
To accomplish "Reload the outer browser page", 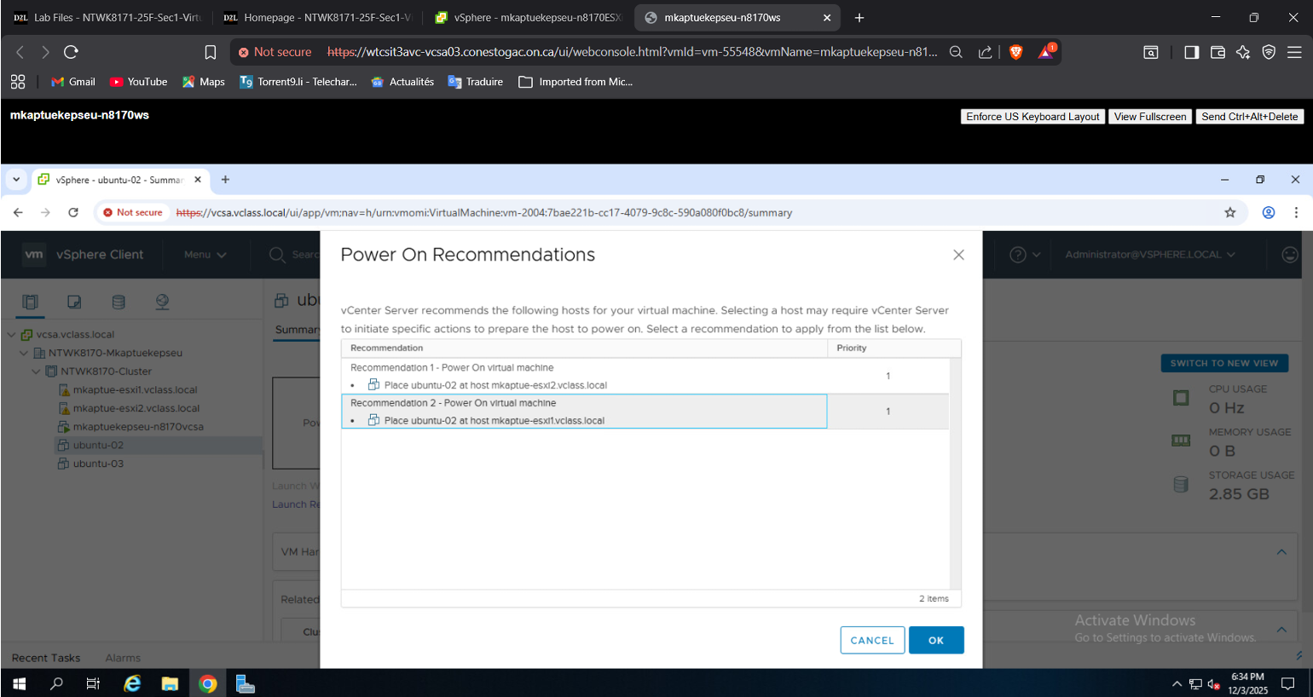I will point(71,52).
